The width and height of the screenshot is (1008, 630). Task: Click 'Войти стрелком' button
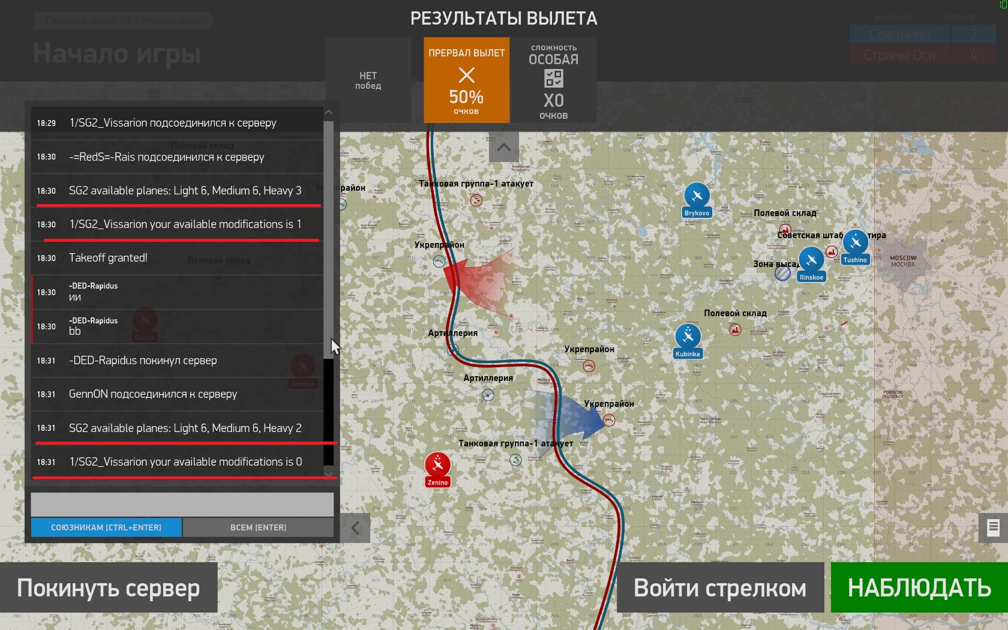(x=720, y=587)
